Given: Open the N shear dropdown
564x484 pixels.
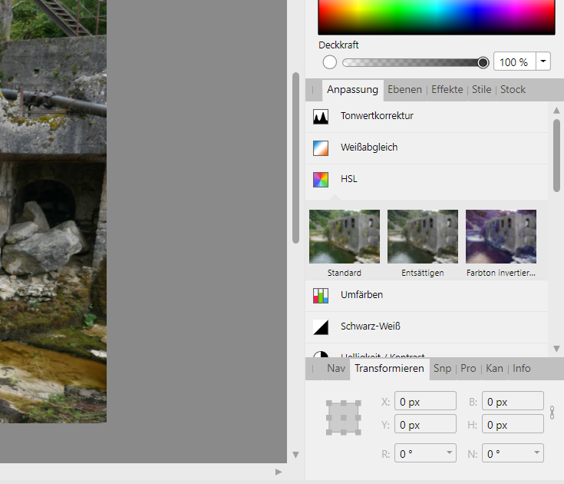Looking at the screenshot, I should pyautogui.click(x=536, y=453).
